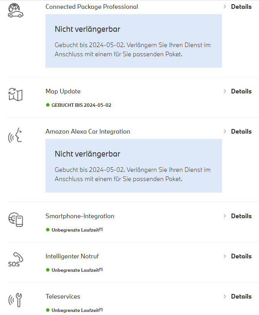The width and height of the screenshot is (259, 315).
Task: Expand Map Update details chevron
Action: [x=225, y=91]
